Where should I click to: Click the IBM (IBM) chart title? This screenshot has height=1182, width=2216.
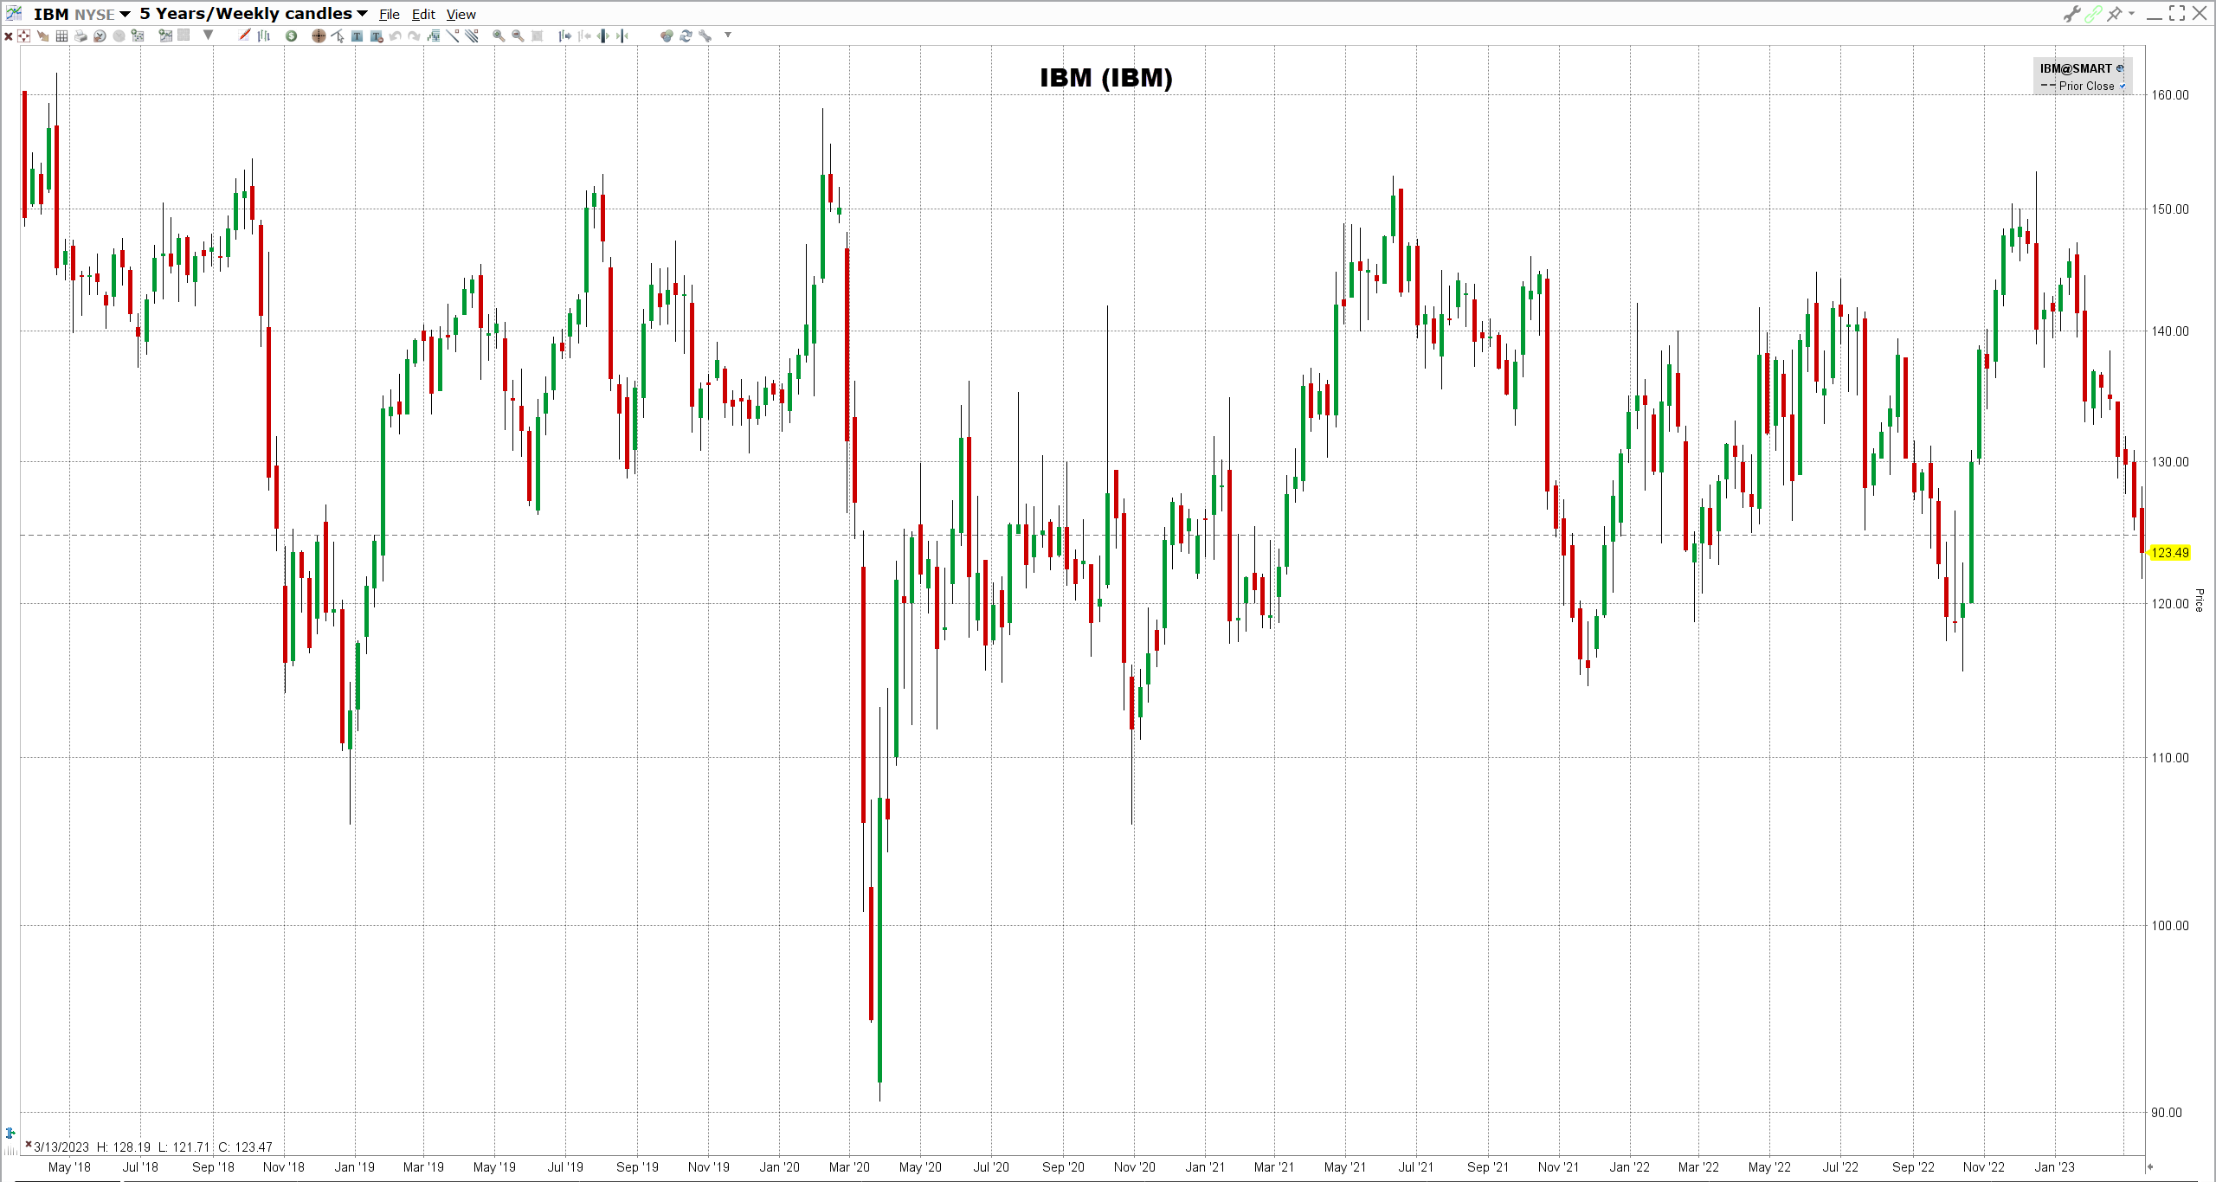click(1106, 78)
